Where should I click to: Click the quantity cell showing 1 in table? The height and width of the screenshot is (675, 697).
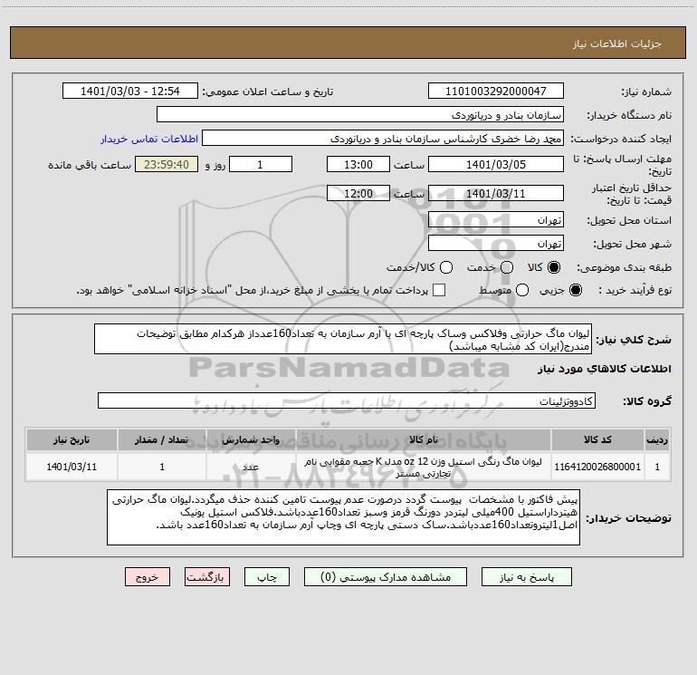(x=162, y=467)
